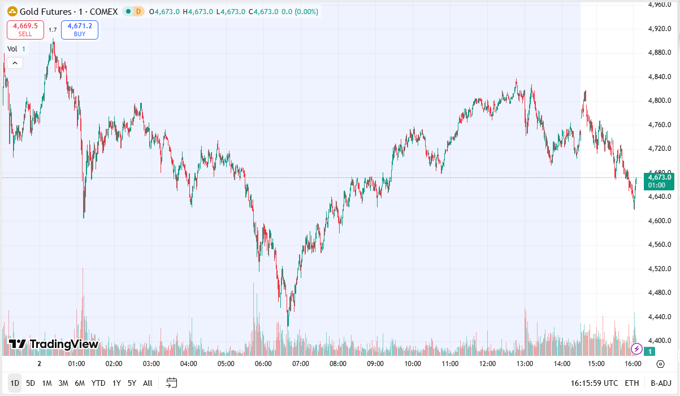Click the current price label 4,673.0 on axis
The height and width of the screenshot is (396, 680).
point(660,177)
